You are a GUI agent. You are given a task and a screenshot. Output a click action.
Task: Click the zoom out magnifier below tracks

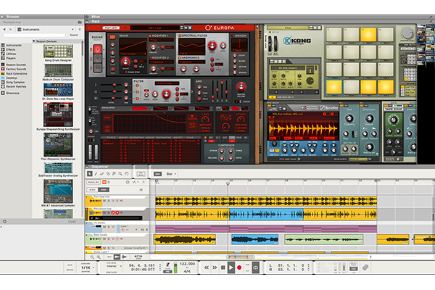(x=92, y=257)
